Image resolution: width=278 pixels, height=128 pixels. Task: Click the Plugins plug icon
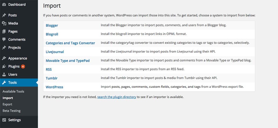click(4, 66)
